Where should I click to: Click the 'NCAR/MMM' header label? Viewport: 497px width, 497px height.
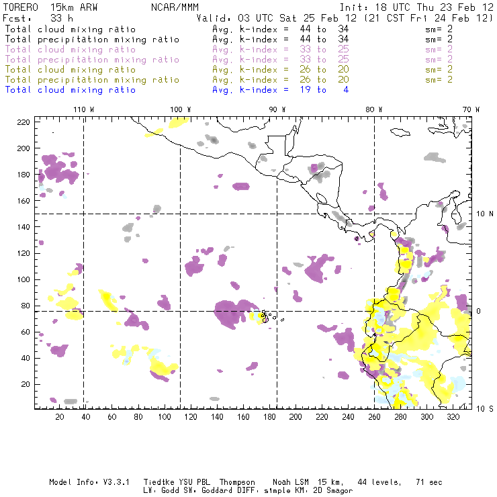tap(175, 7)
